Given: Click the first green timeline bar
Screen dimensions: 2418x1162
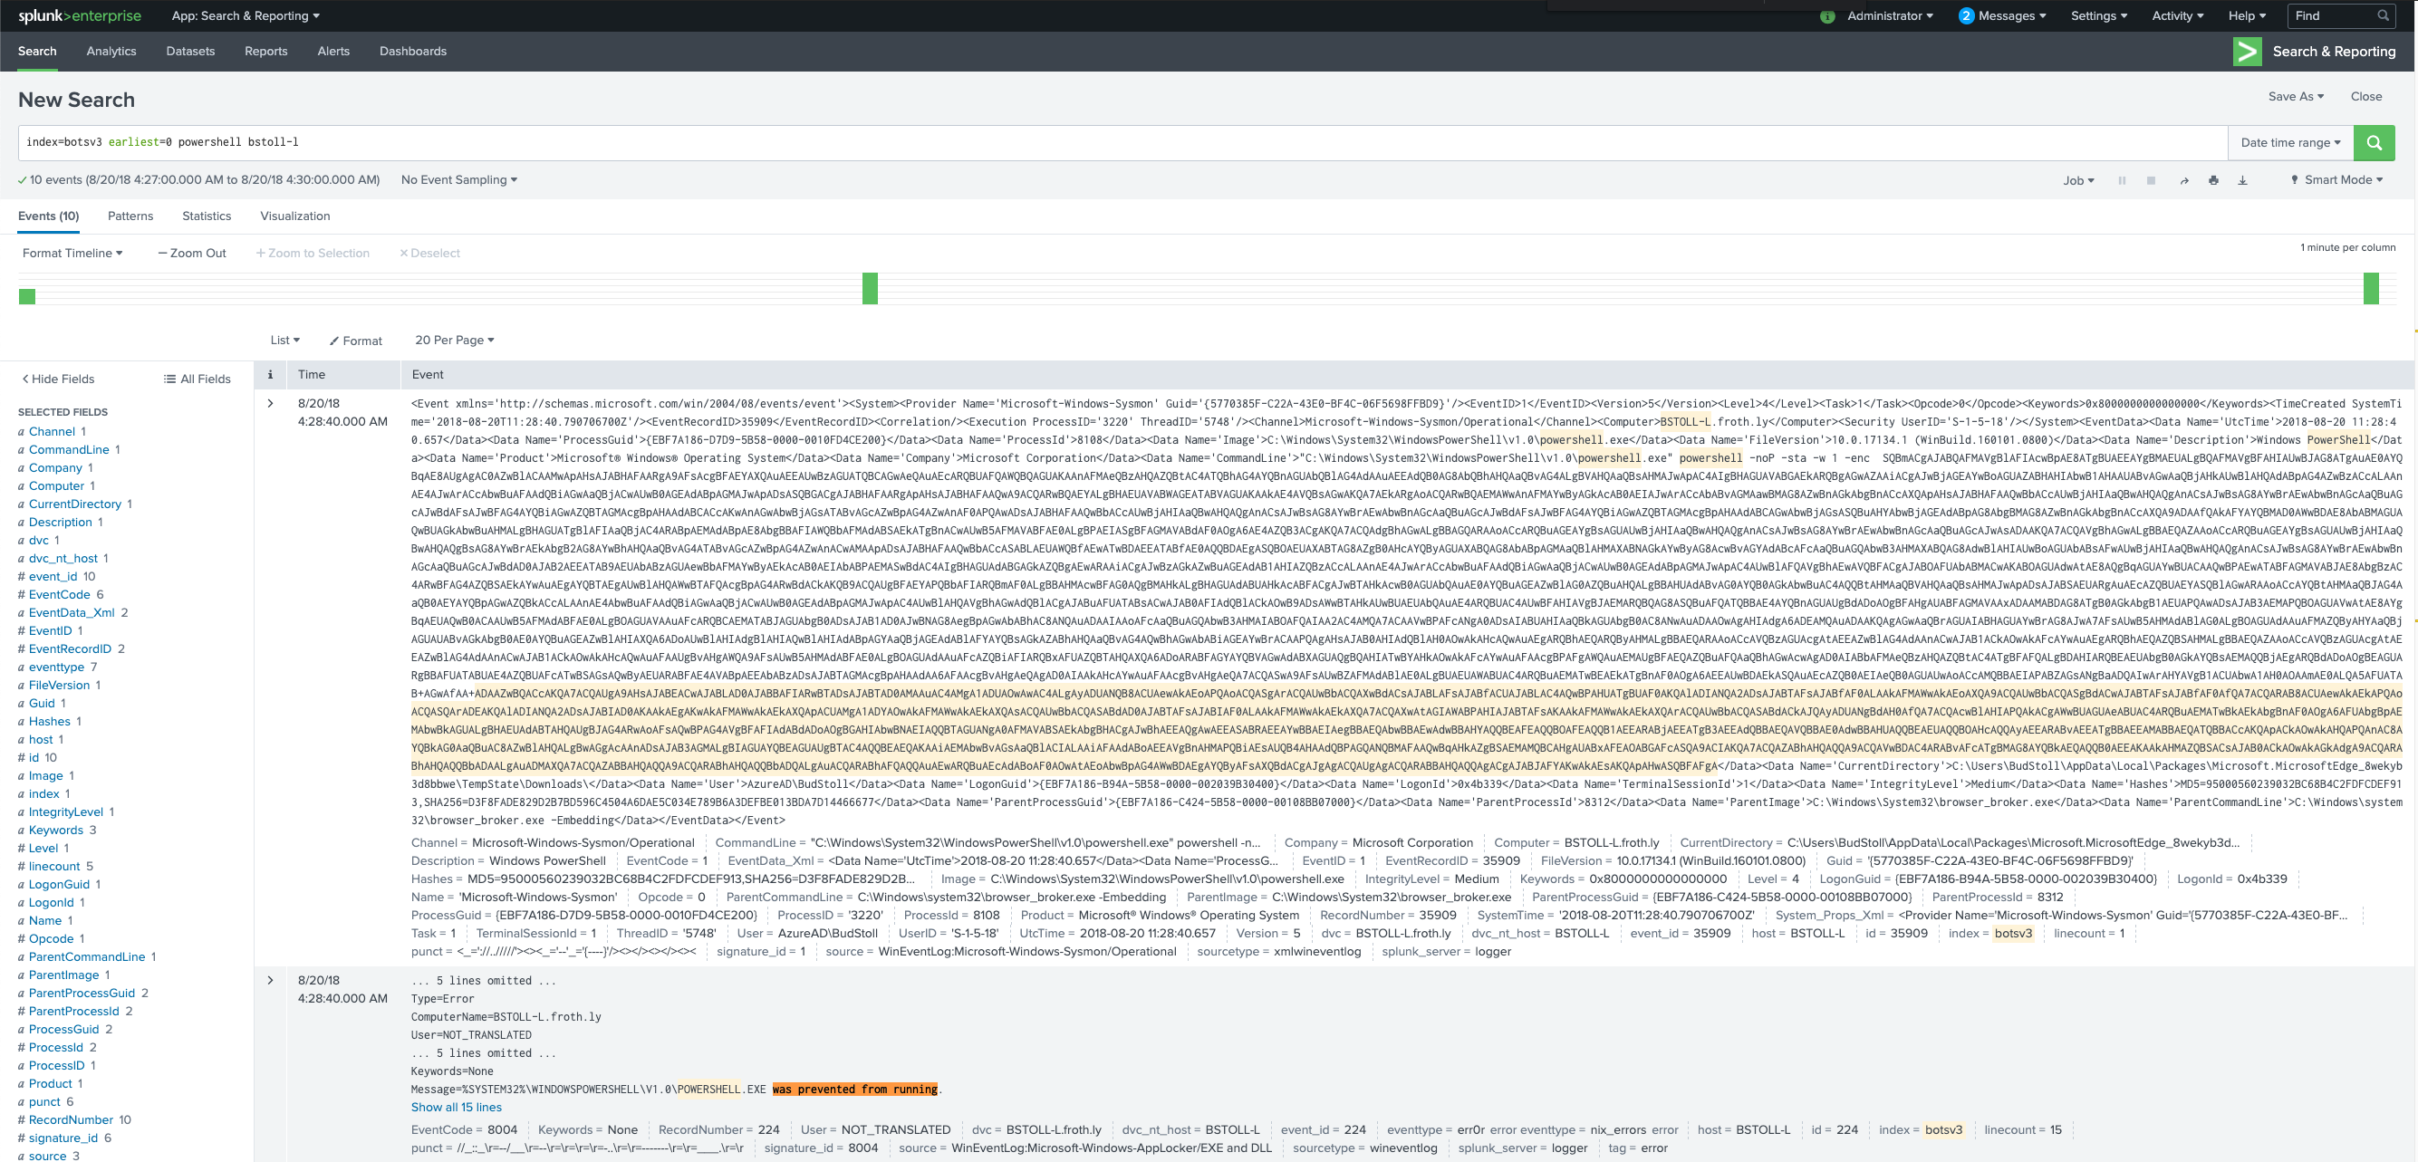Looking at the screenshot, I should click(27, 296).
